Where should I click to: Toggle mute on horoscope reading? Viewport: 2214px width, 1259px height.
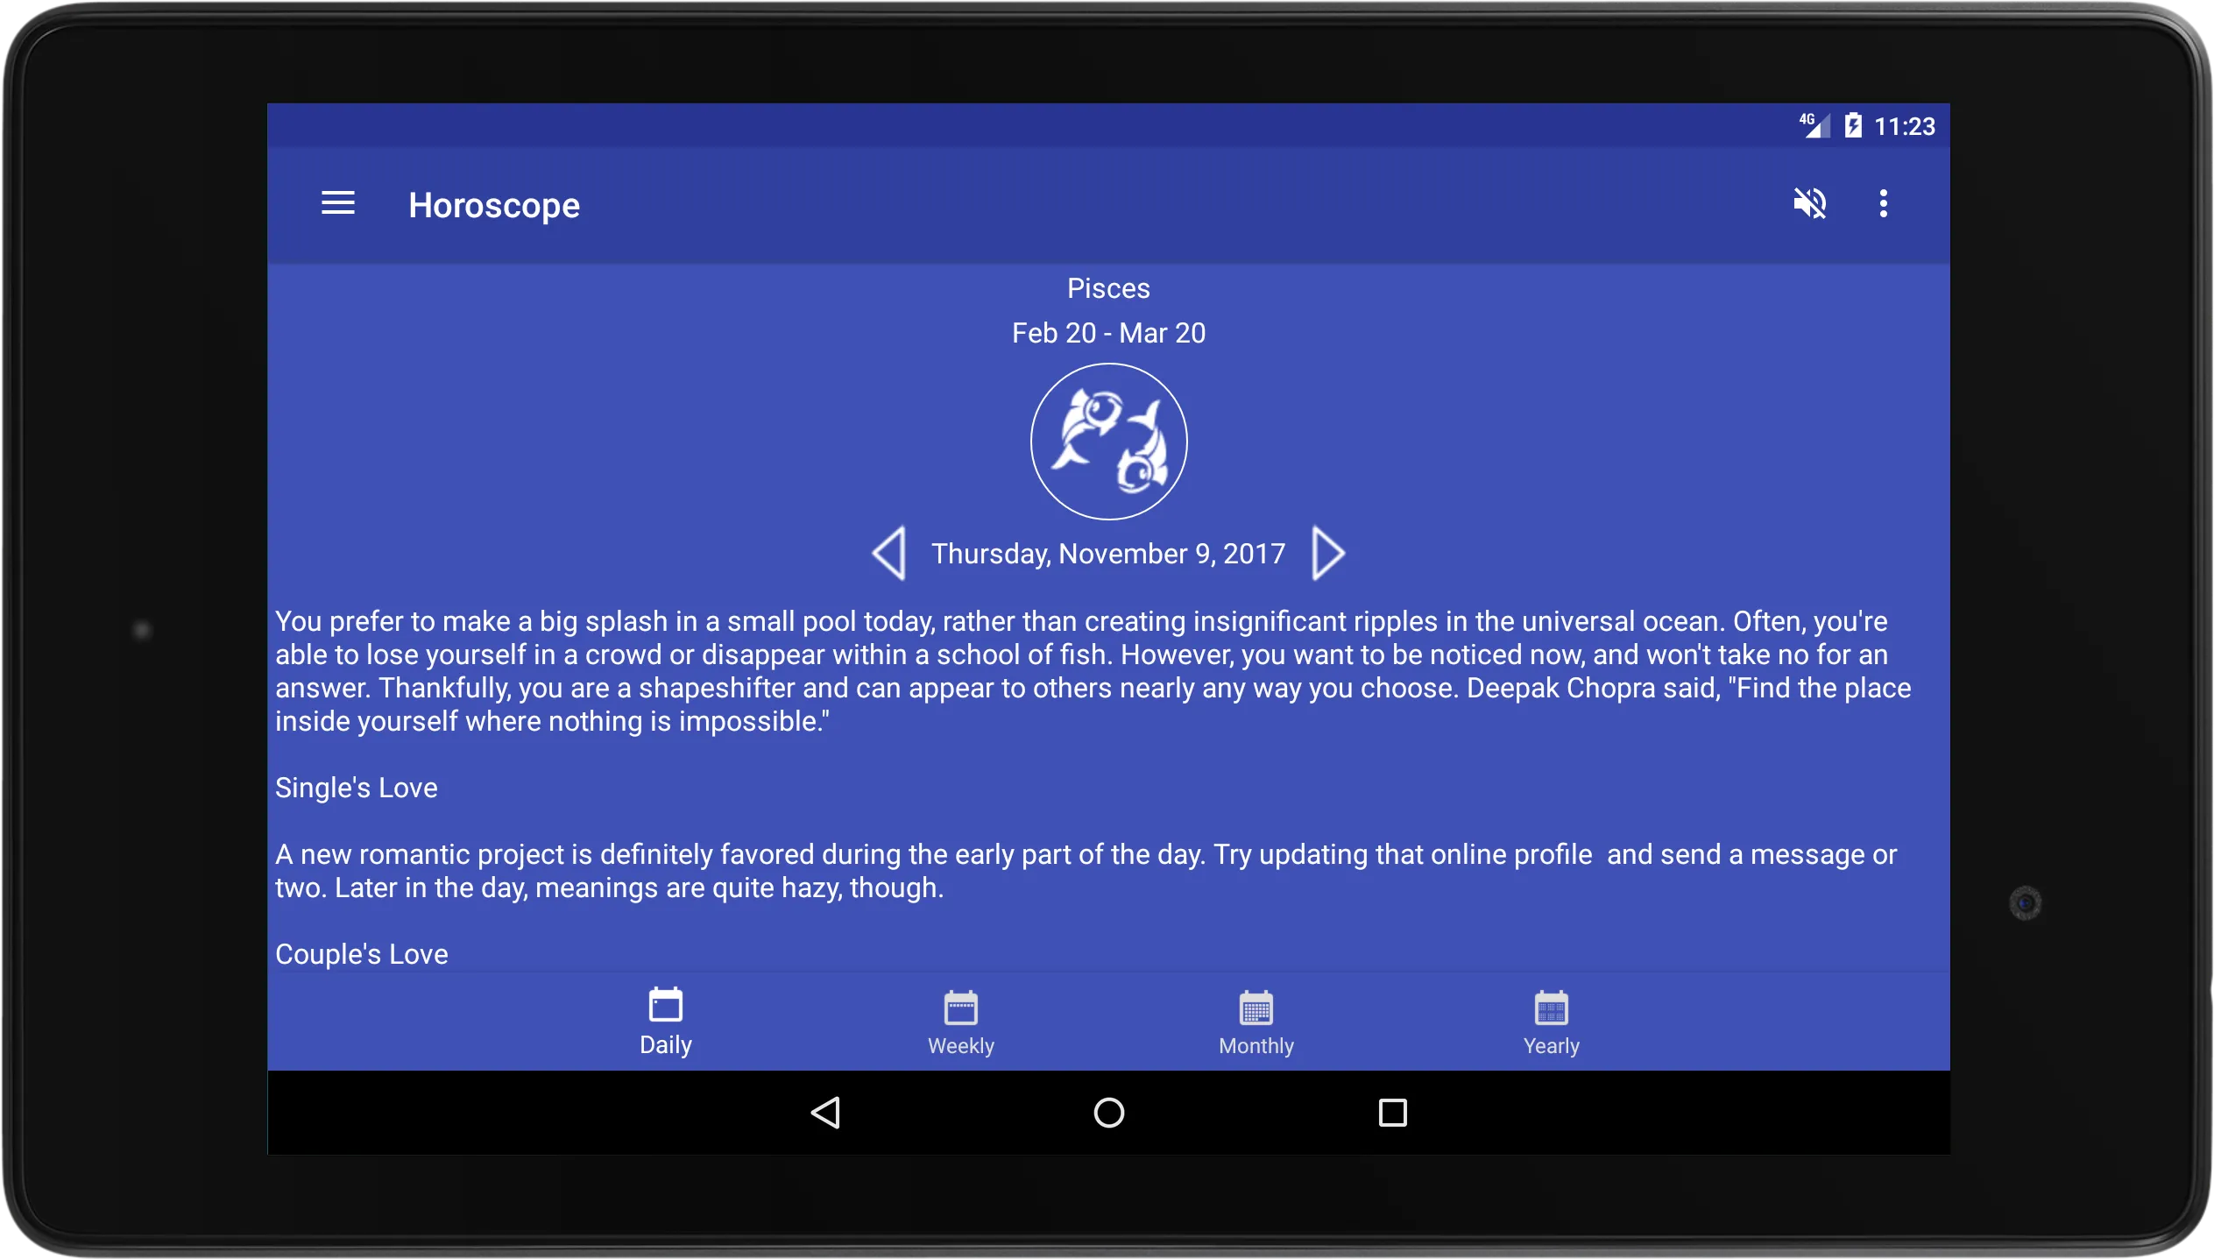click(1811, 202)
